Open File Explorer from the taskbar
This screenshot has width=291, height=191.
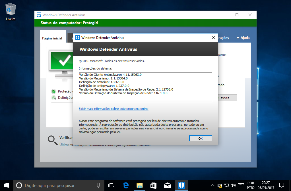tap(140, 185)
